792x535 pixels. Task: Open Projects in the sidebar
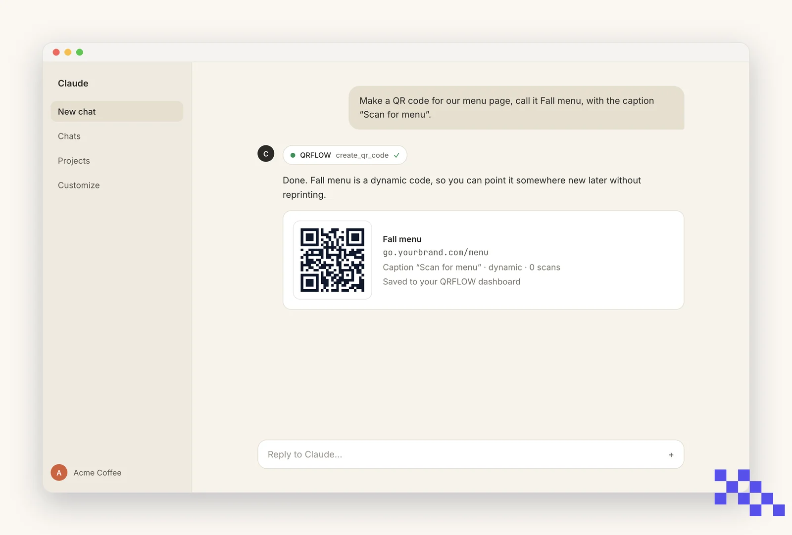[x=74, y=161]
